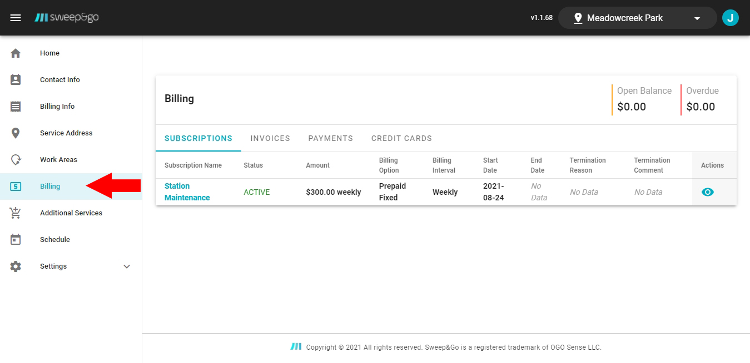This screenshot has height=363, width=750.
Task: Switch to the Invoices tab
Action: pyautogui.click(x=270, y=138)
